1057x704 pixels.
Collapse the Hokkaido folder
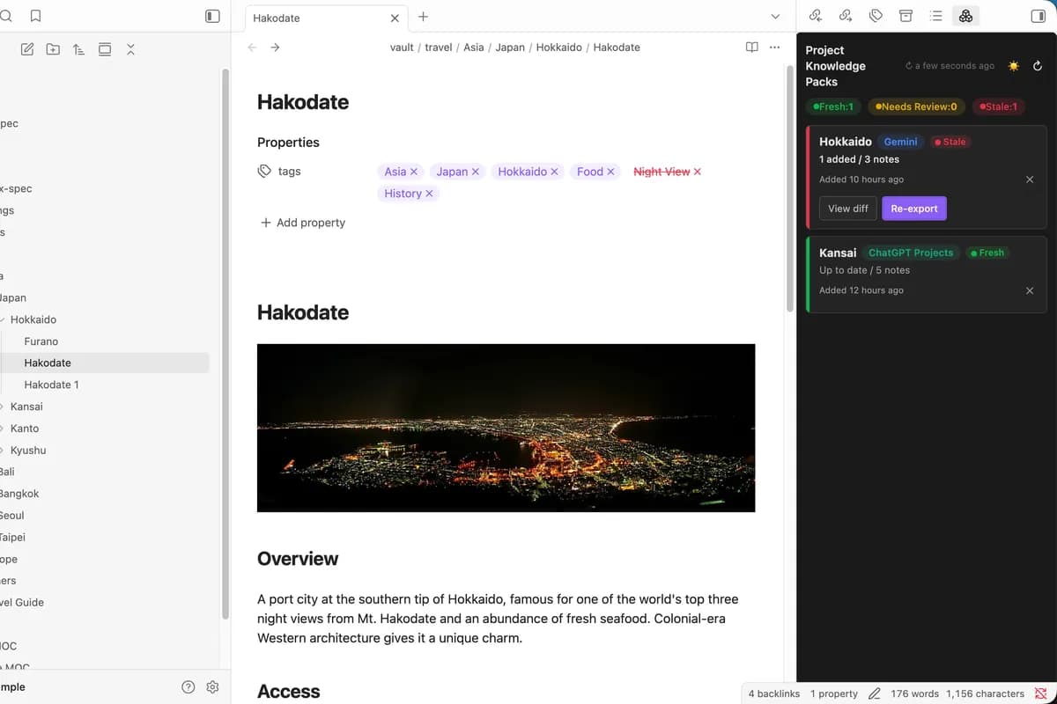tap(3, 319)
